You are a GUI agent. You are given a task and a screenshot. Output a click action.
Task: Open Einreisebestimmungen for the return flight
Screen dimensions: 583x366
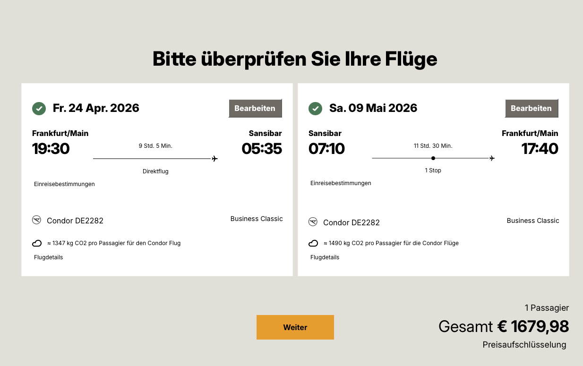341,183
